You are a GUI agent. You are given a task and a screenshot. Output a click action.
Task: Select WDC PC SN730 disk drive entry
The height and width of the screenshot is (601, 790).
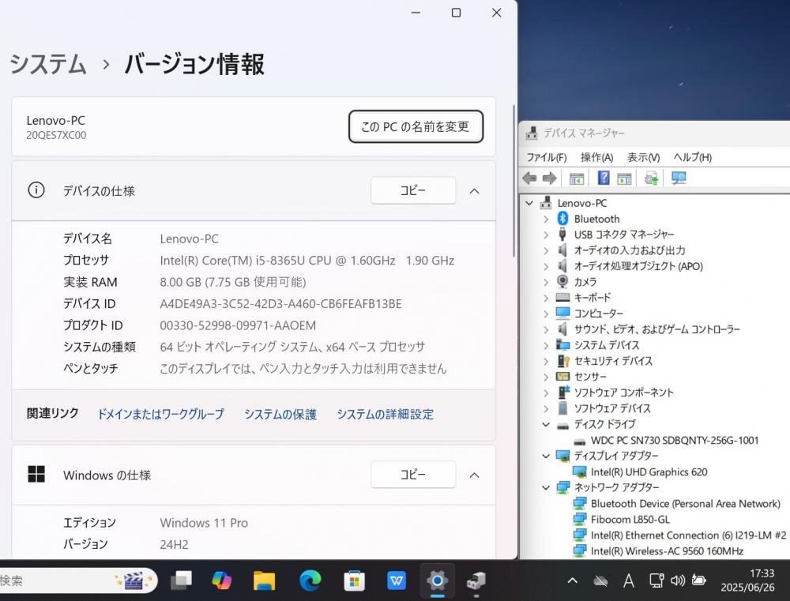pos(674,441)
